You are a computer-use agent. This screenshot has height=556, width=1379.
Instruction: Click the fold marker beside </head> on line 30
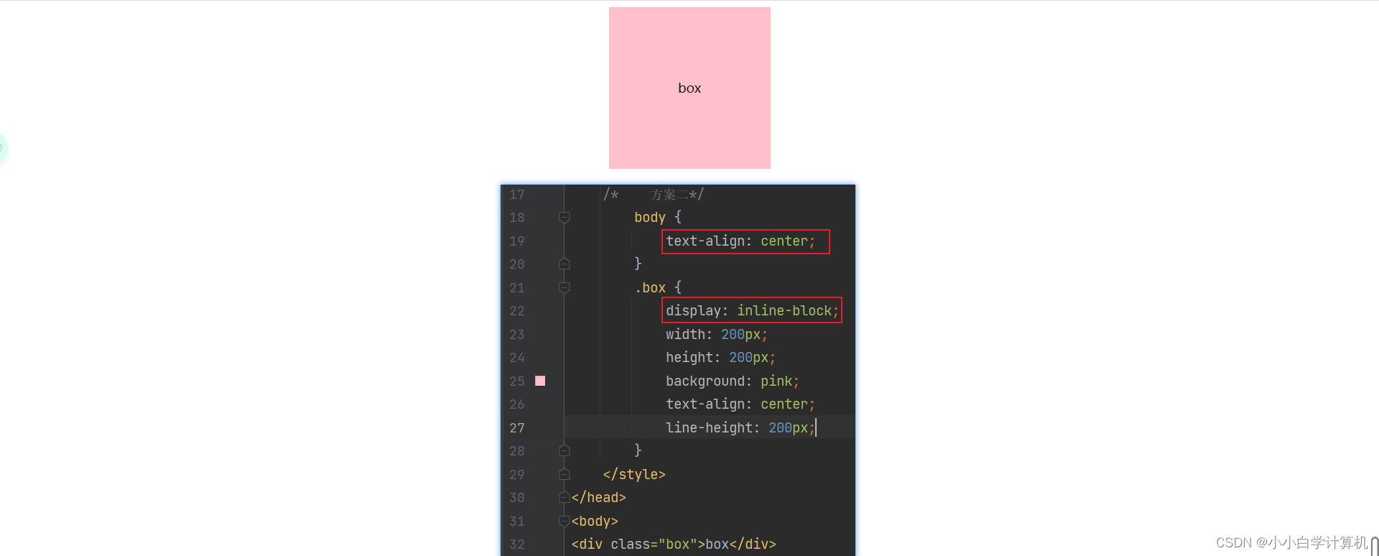[565, 498]
